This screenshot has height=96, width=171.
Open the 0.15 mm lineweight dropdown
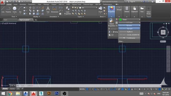tap(129, 22)
